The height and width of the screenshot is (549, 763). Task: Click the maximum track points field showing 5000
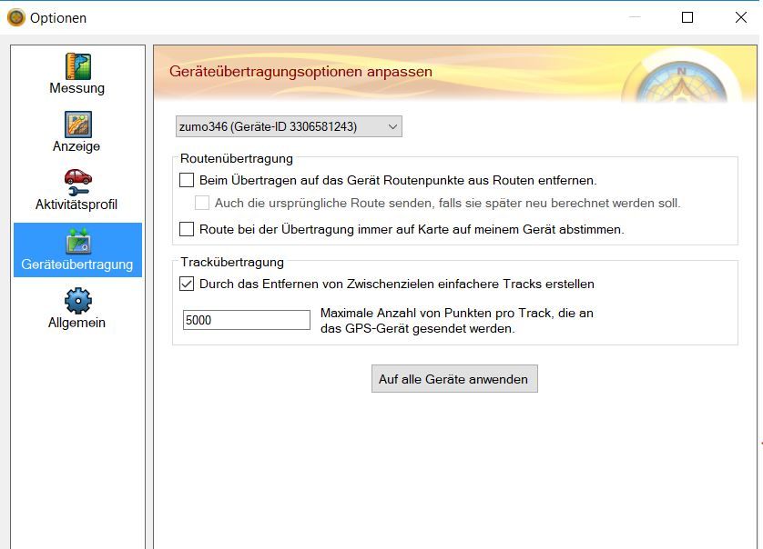coord(246,320)
